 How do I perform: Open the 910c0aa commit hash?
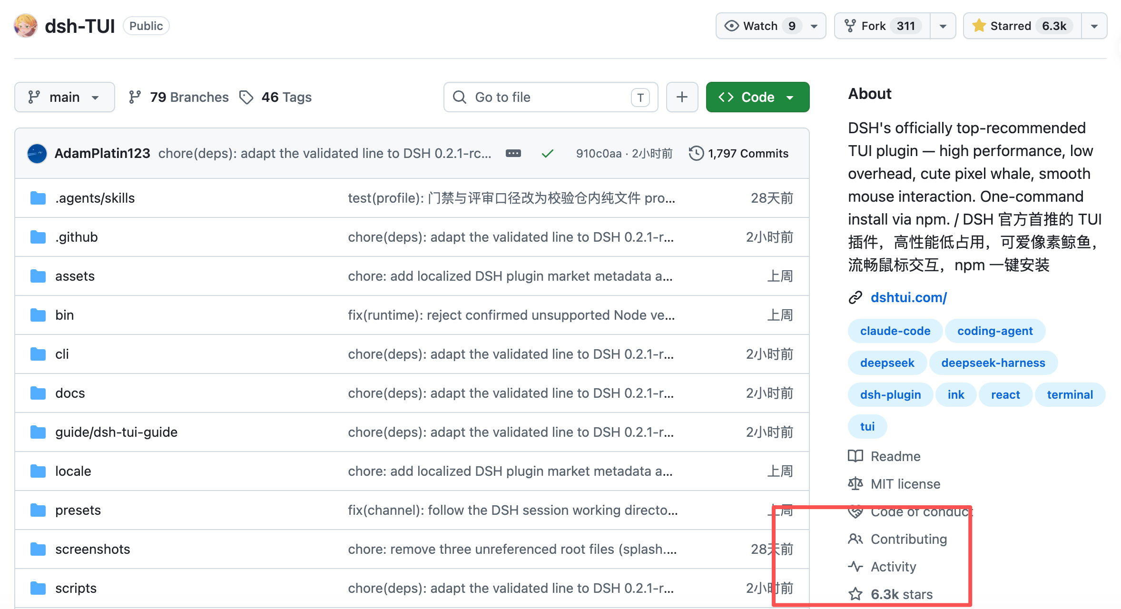(x=599, y=153)
